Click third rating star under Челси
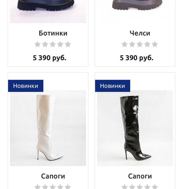 140,44
